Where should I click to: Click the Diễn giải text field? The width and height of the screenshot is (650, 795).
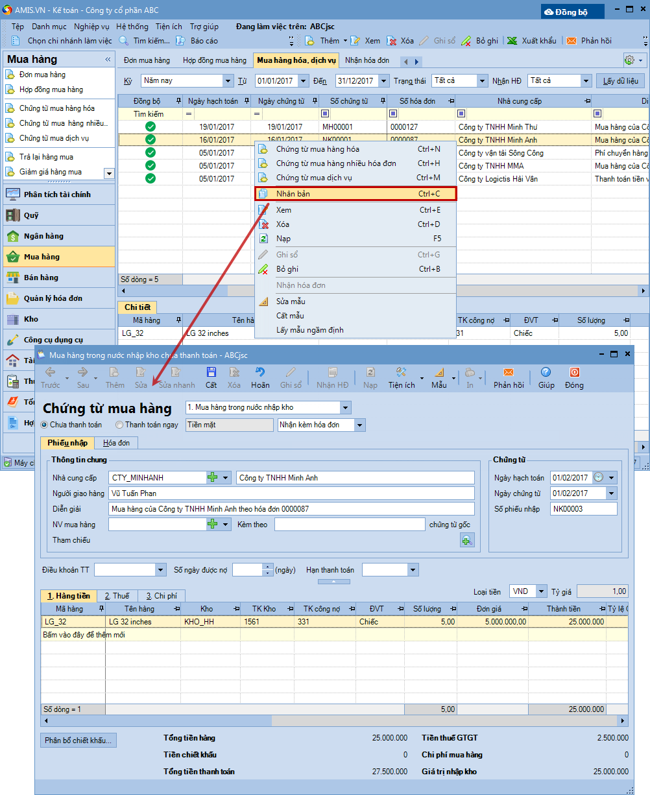(291, 509)
